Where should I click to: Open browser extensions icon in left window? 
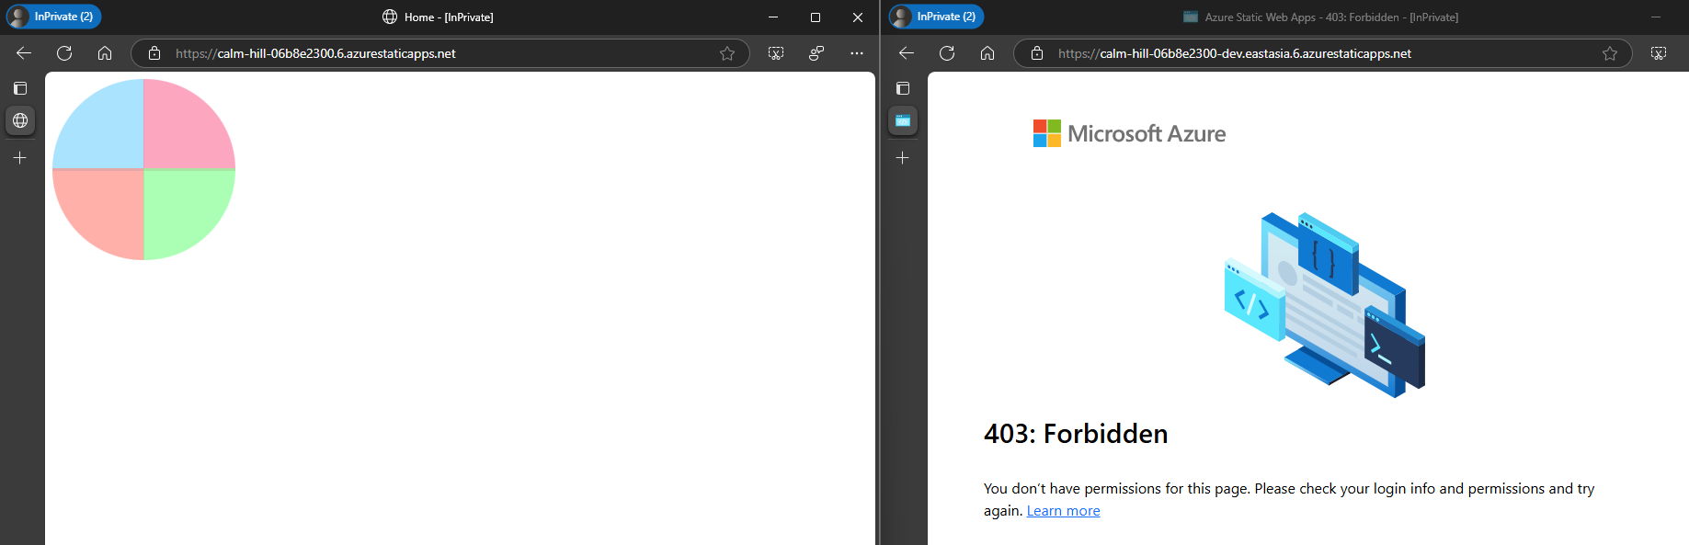click(x=816, y=53)
